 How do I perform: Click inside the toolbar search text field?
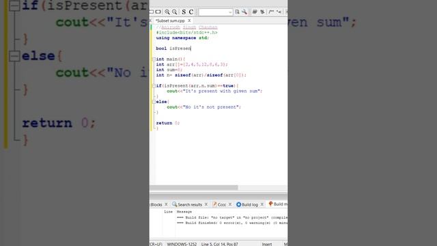tap(214, 12)
